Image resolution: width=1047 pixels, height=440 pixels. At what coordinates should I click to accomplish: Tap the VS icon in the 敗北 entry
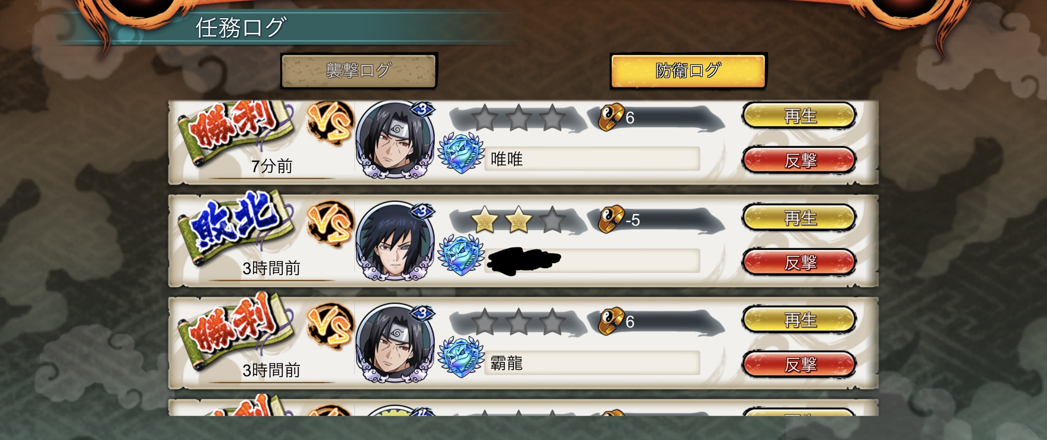(x=330, y=224)
